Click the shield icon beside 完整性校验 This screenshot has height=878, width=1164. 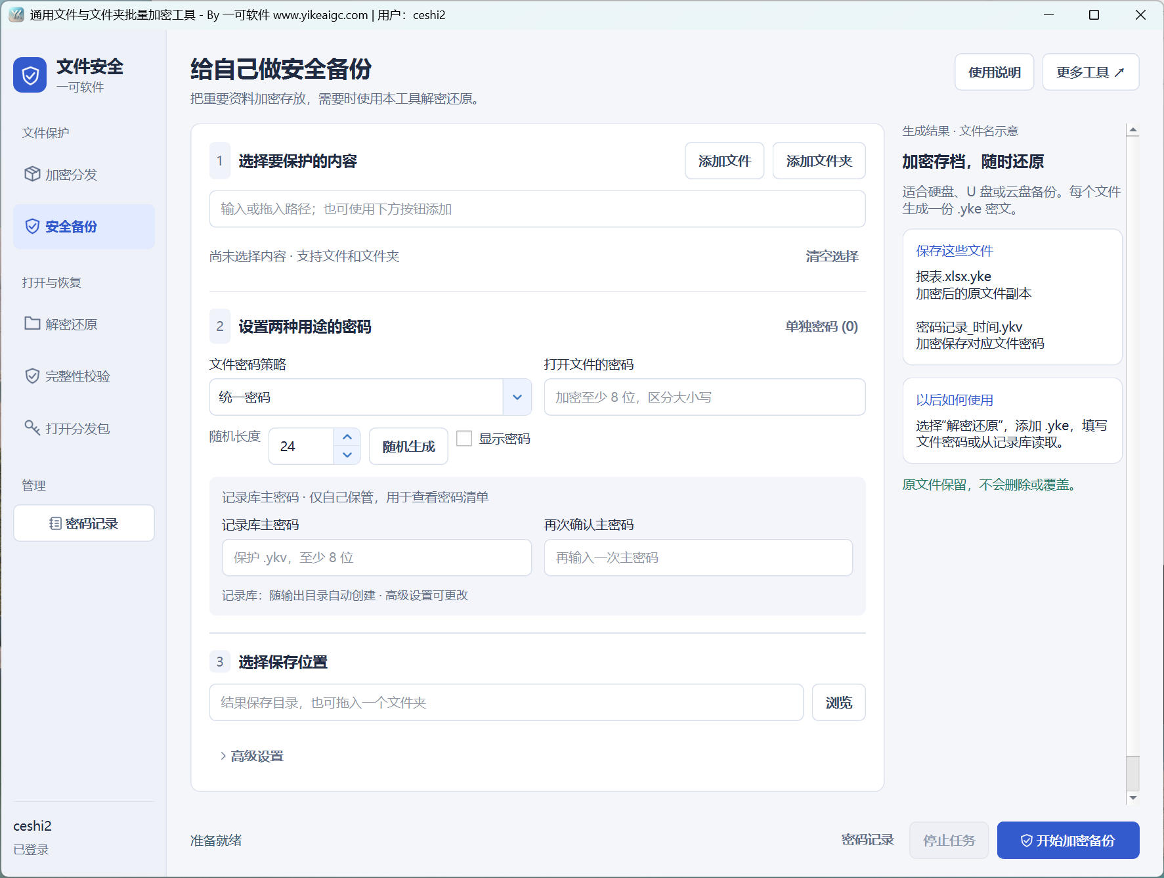32,376
